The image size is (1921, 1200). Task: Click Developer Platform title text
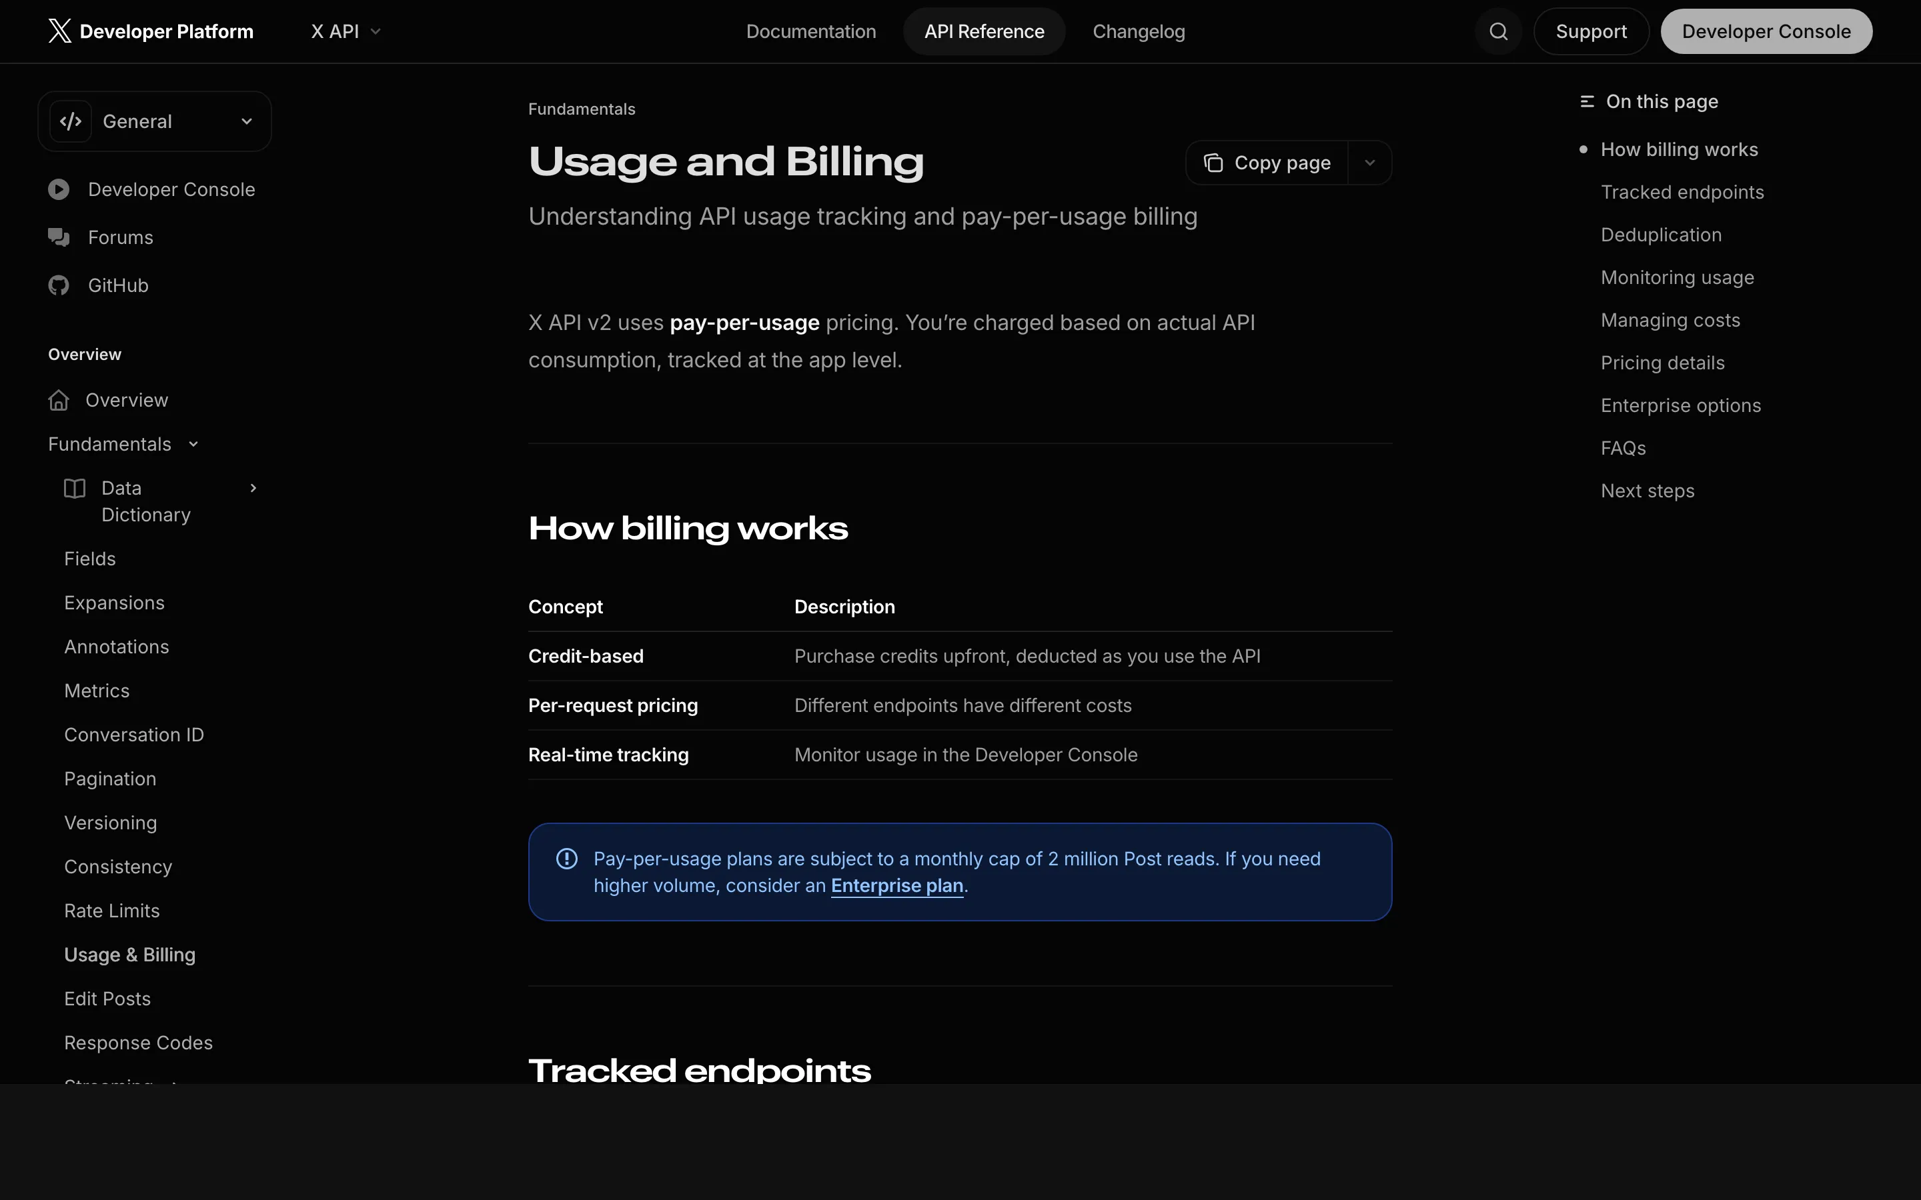coord(167,32)
